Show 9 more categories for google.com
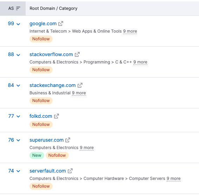The width and height of the screenshot is (199, 195). (x=130, y=31)
